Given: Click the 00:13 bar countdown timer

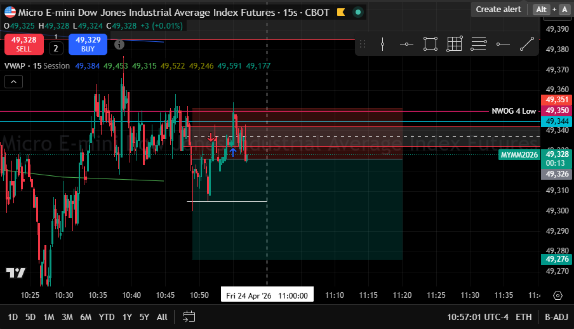Looking at the screenshot, I should point(556,163).
